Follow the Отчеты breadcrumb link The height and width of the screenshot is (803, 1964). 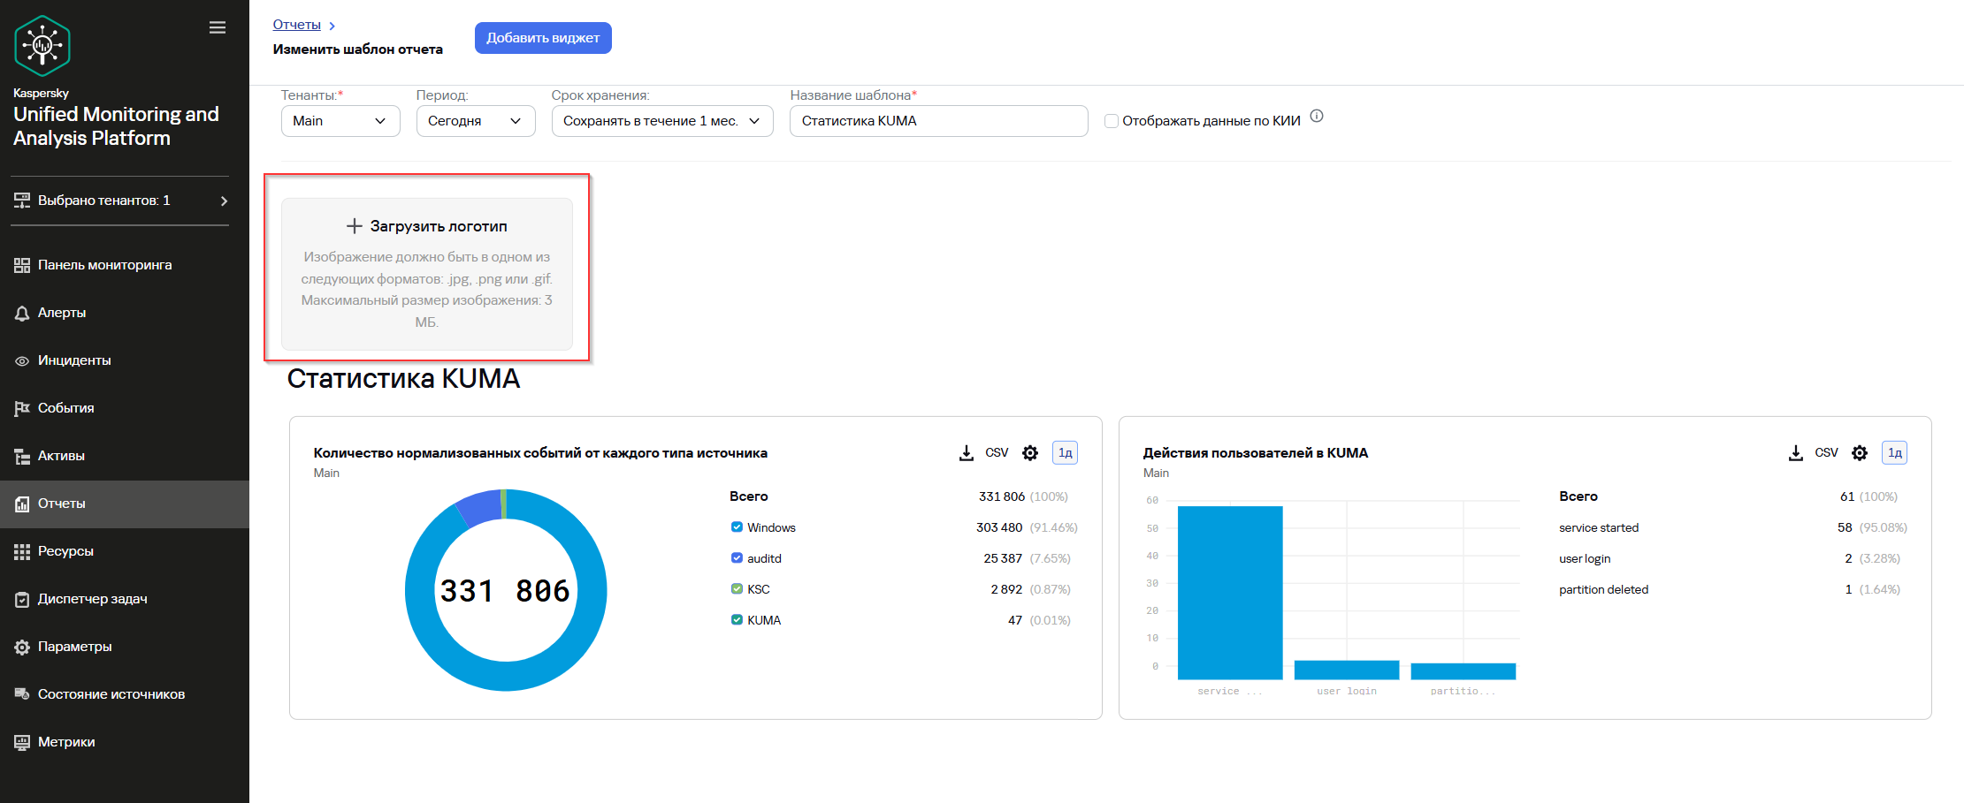[x=296, y=25]
